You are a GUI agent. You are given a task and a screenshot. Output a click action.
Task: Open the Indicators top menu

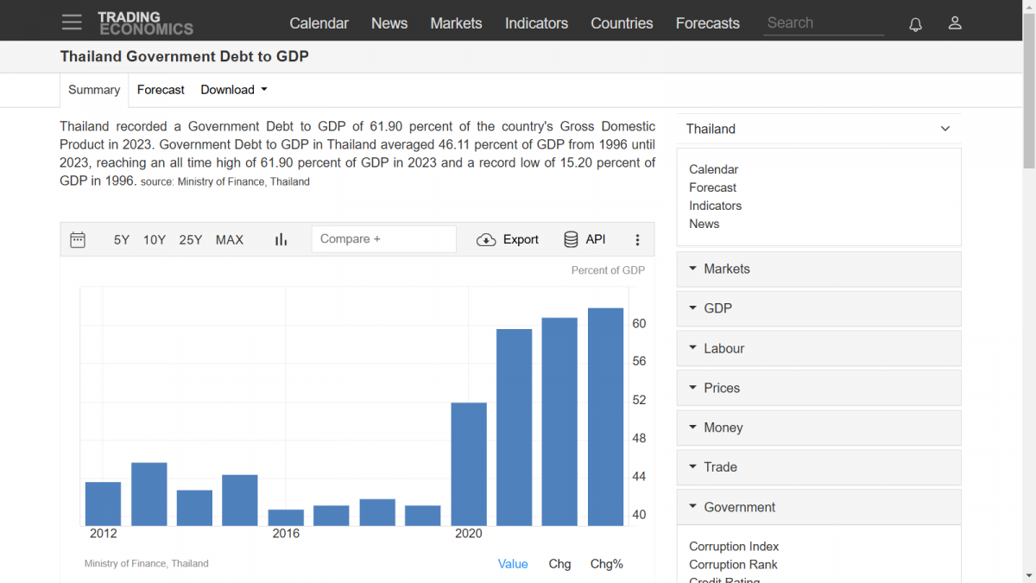coord(536,23)
